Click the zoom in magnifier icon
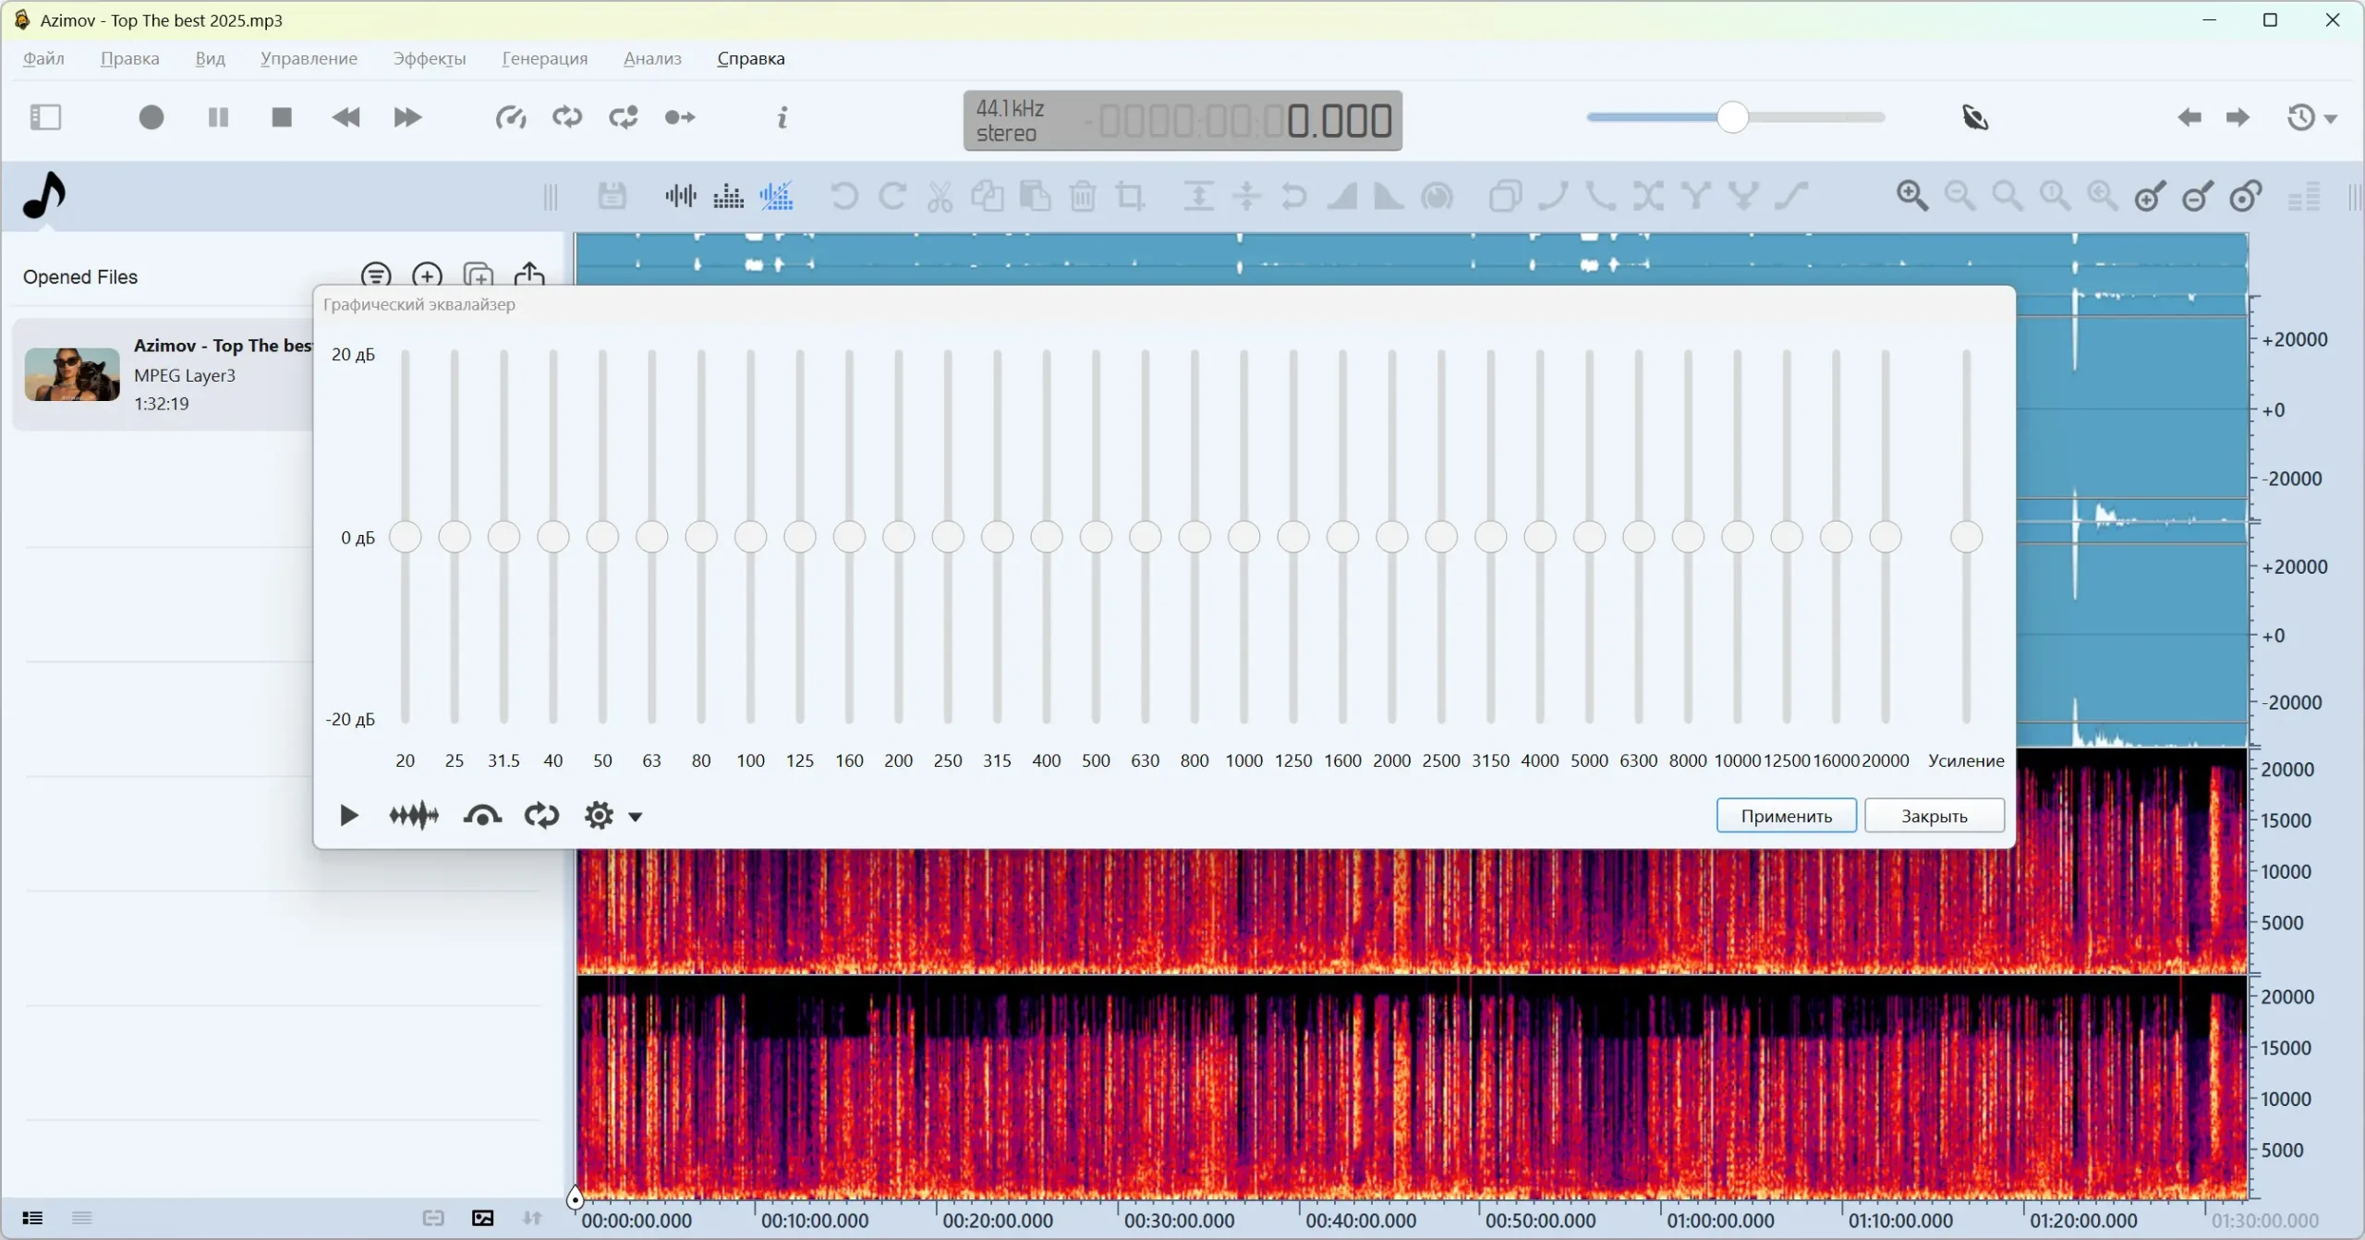The height and width of the screenshot is (1240, 2365). coord(1911,196)
